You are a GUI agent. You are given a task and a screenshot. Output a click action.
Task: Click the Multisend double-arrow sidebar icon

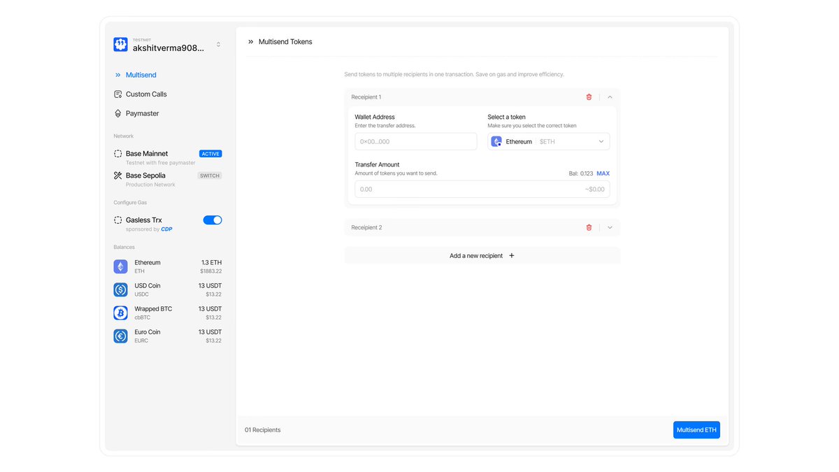click(x=118, y=75)
